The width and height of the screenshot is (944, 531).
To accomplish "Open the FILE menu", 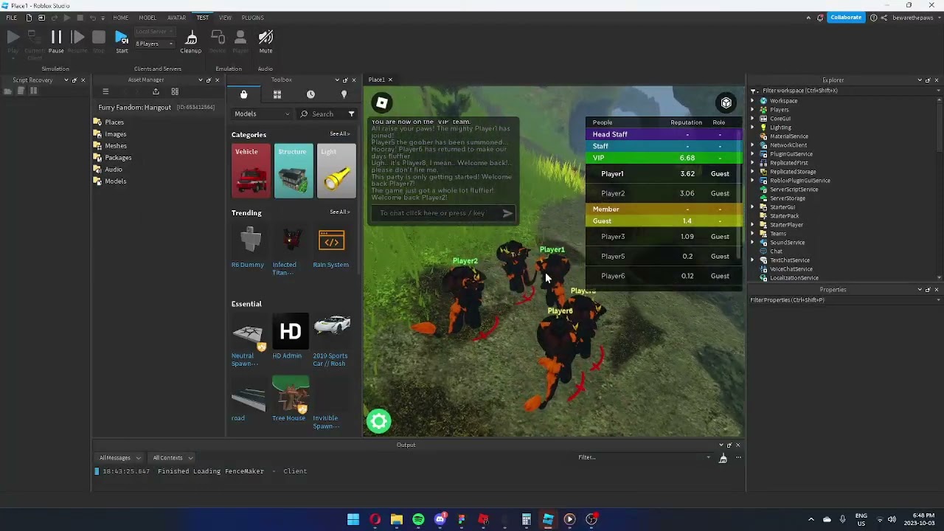I will (x=12, y=18).
